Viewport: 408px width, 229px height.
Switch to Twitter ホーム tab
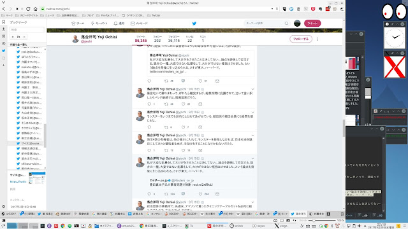click(78, 24)
